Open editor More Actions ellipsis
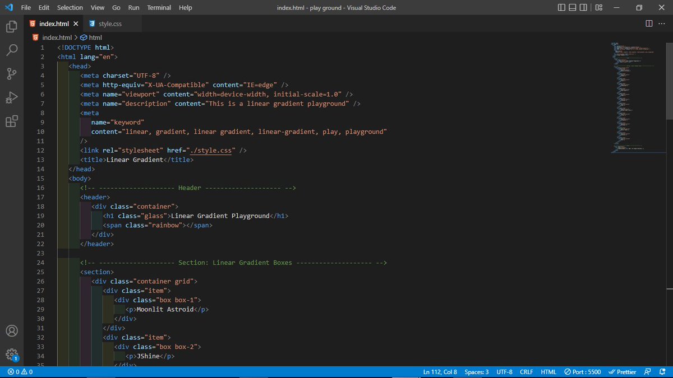This screenshot has height=378, width=673. [662, 24]
